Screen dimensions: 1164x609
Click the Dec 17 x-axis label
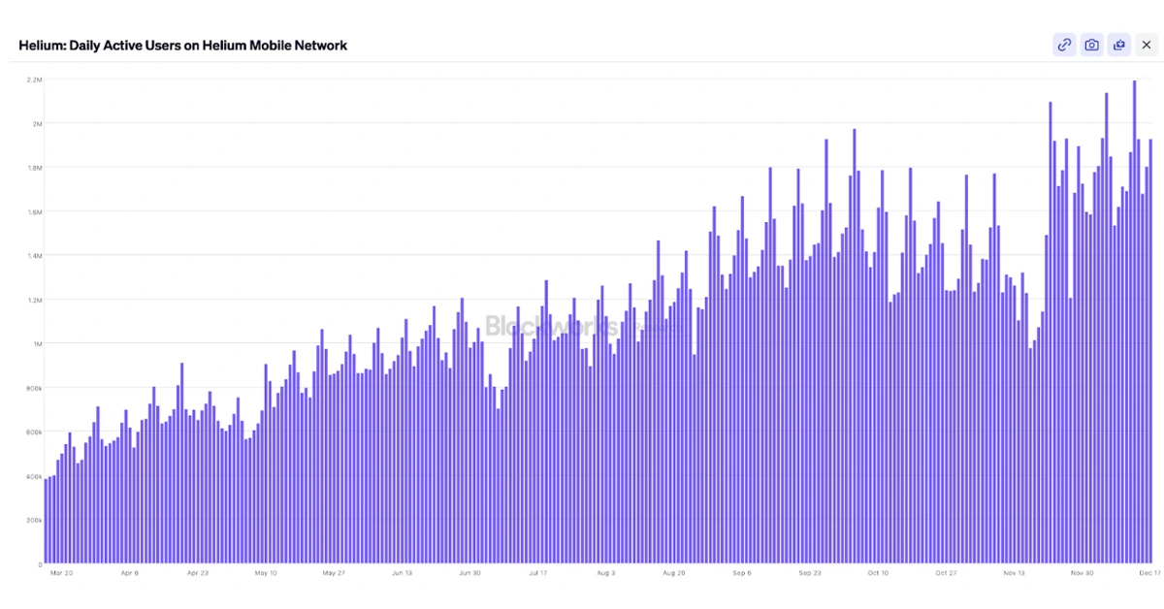[1149, 573]
